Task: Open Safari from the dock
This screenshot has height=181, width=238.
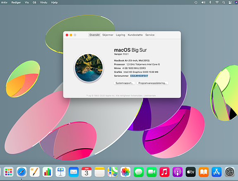Action: pyautogui.click(x=22, y=172)
